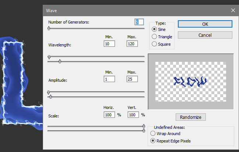
Task: Cancel the Wave filter dialog
Action: click(x=205, y=35)
